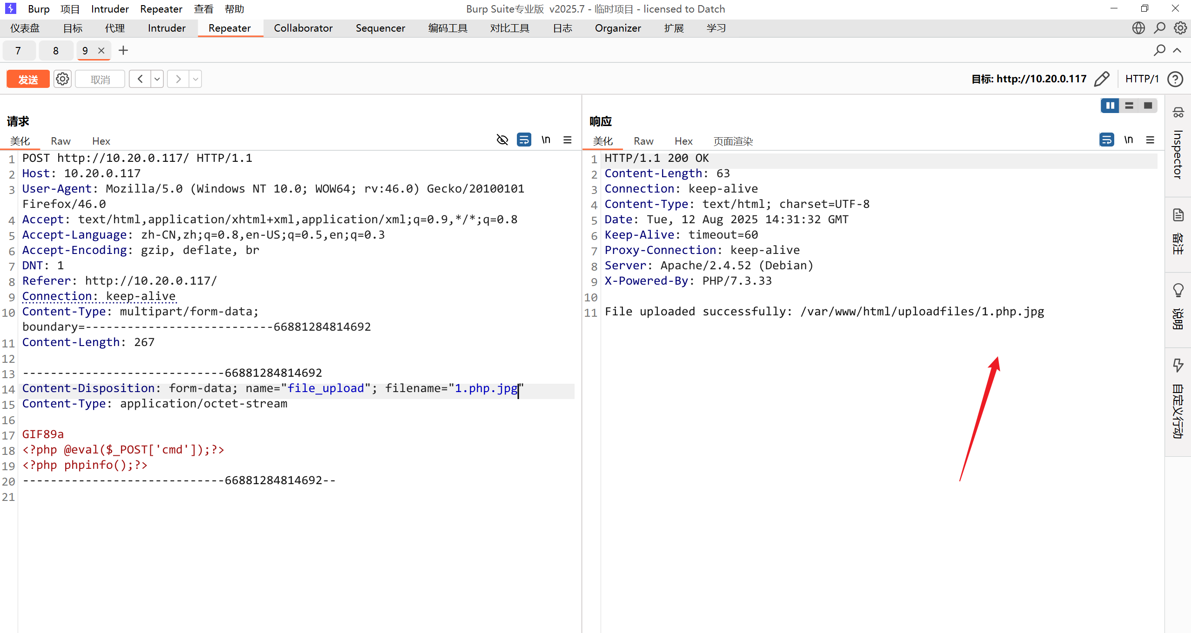Add a new Repeater tab with plus

[x=123, y=50]
